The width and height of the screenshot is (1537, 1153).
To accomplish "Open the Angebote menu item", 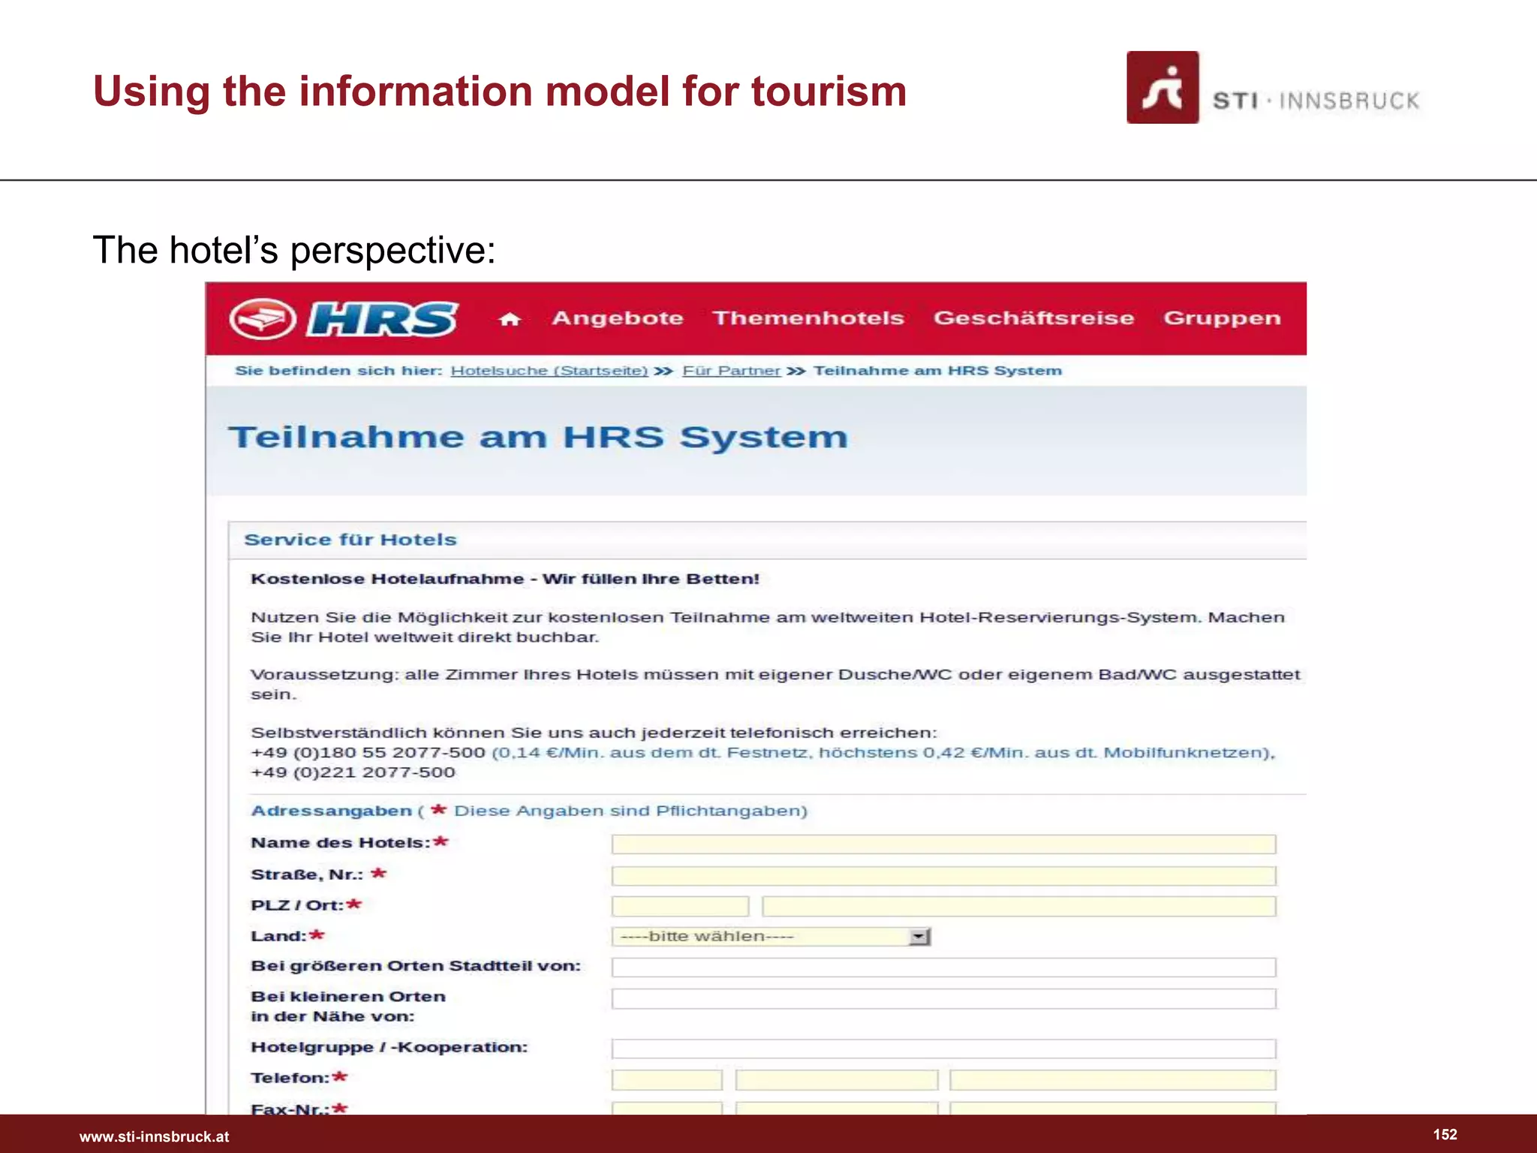I will (x=618, y=318).
